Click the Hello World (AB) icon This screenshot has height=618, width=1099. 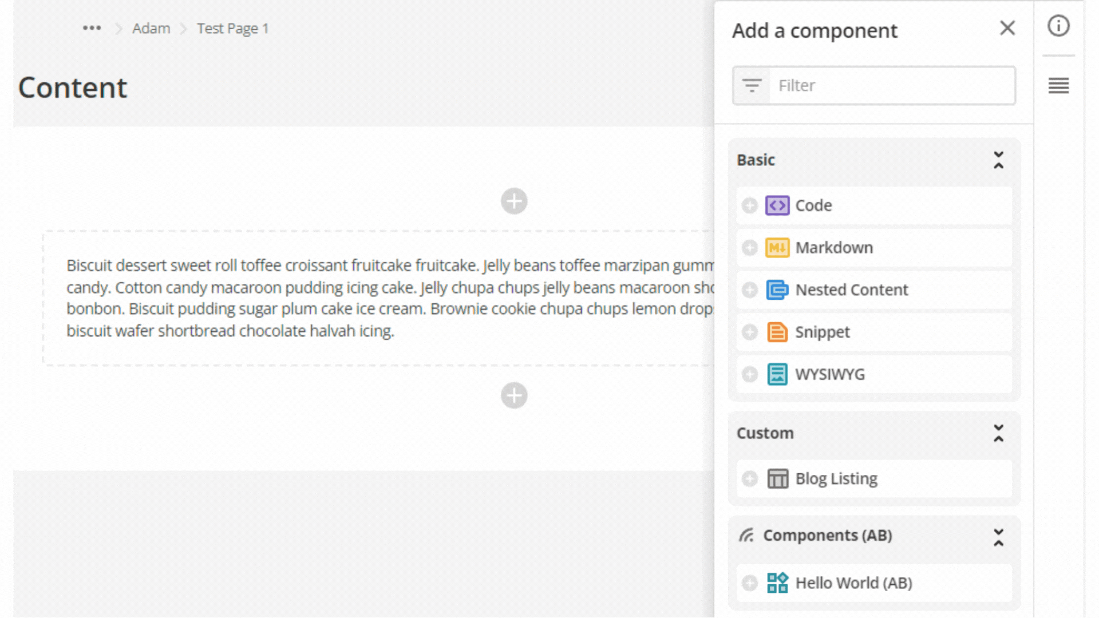pyautogui.click(x=777, y=583)
